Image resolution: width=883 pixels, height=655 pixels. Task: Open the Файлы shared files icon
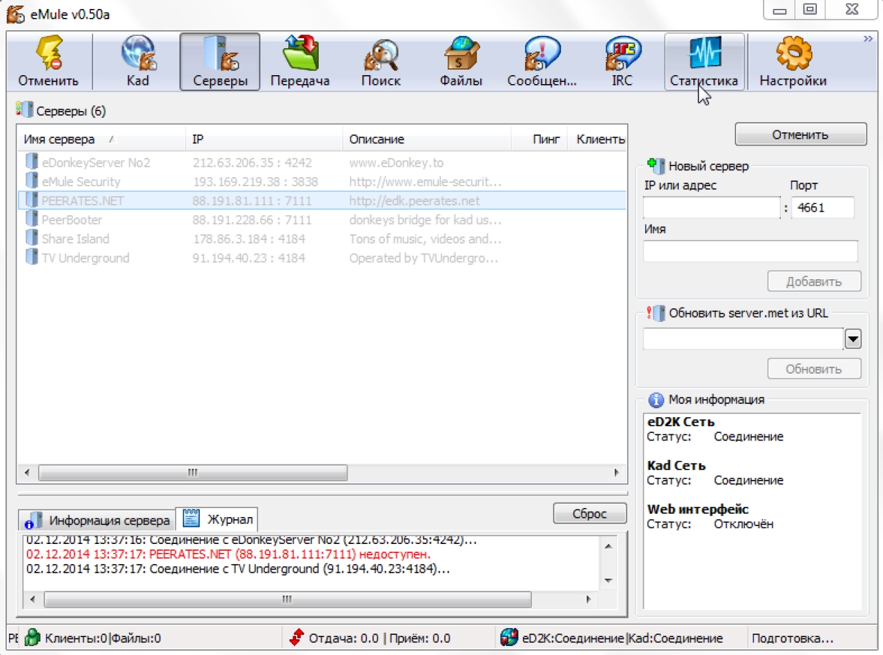click(461, 54)
